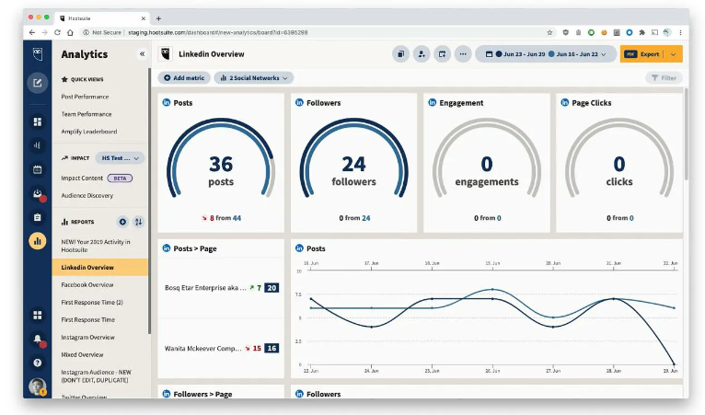
Task: Click the LinkedIn icon on Page Clicks card
Action: click(565, 102)
